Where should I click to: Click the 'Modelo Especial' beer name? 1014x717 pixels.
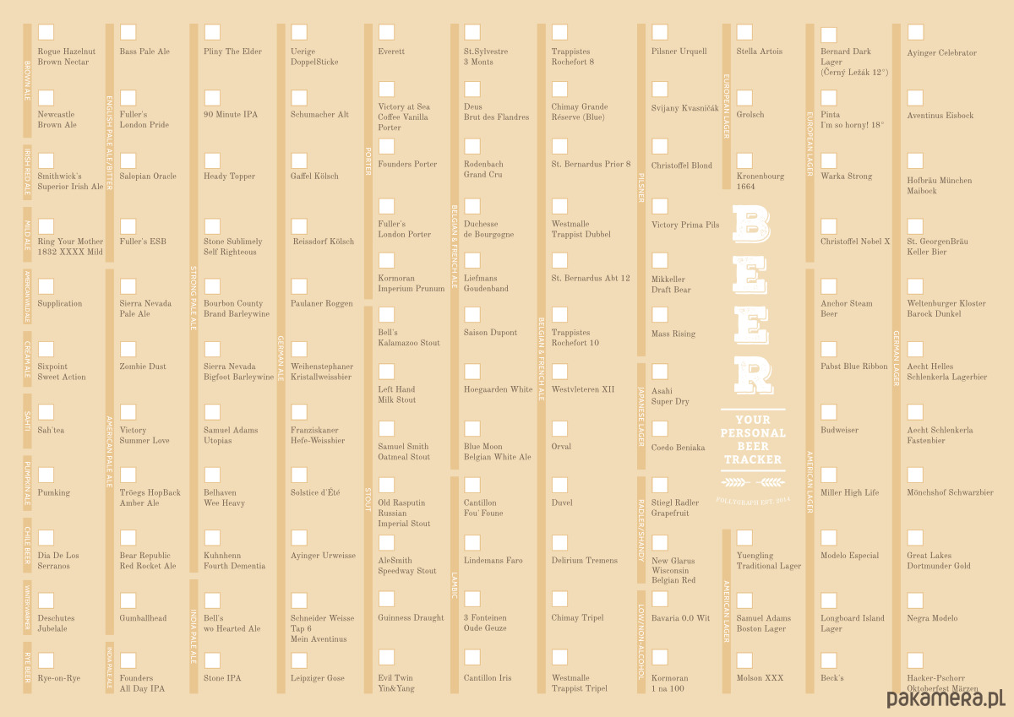coord(850,556)
